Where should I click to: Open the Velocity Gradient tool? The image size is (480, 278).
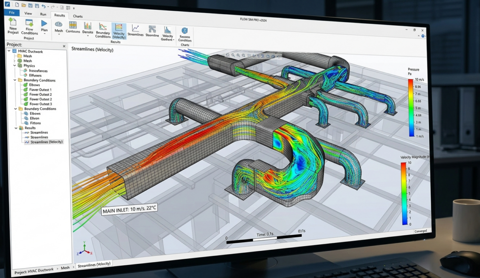168,29
